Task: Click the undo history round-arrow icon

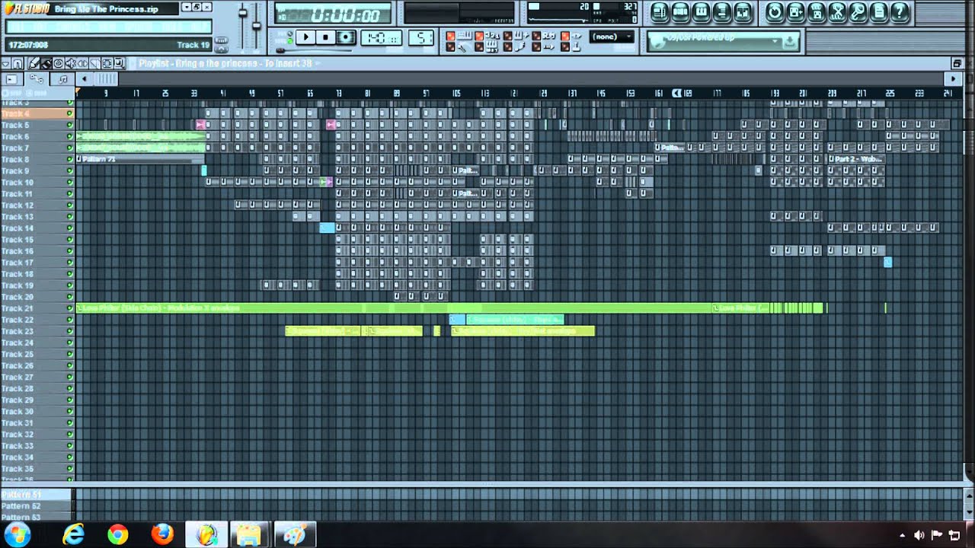Action: tap(775, 11)
